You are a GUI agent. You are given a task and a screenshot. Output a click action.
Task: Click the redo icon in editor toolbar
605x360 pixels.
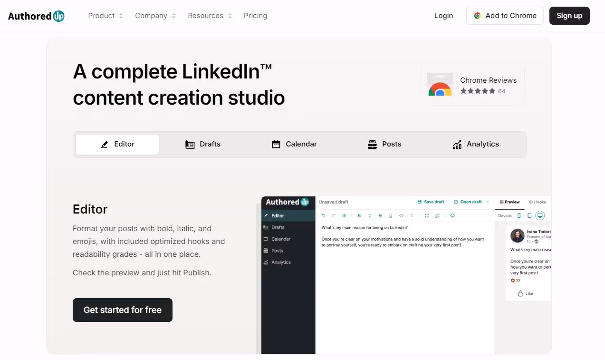point(334,215)
